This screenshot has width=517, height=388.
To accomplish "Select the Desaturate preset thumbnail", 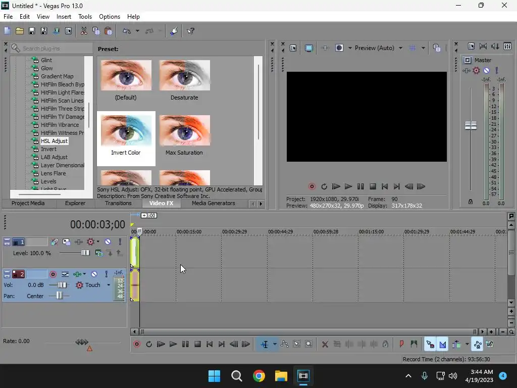I will click(184, 75).
